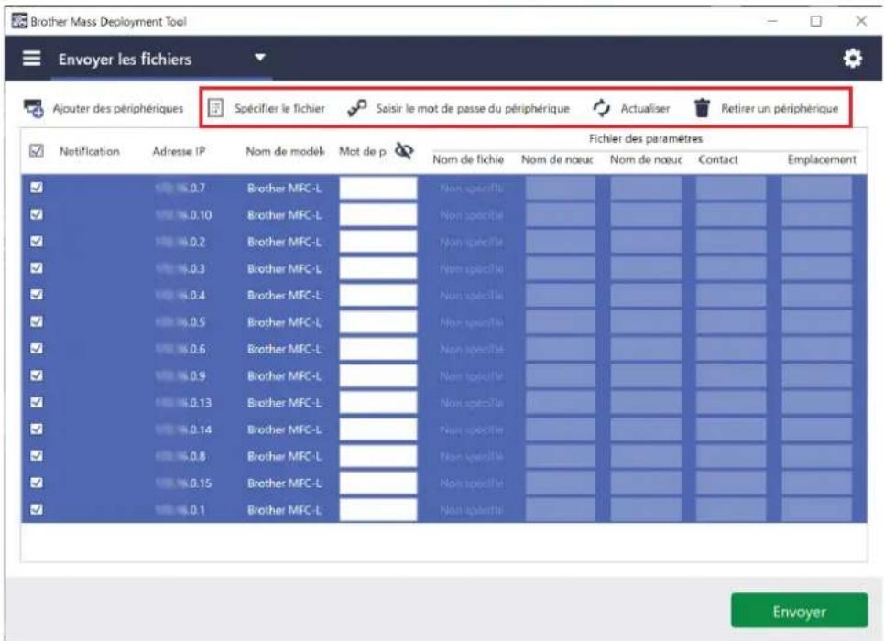884x641 pixels.
Task: Minimize the Brother Mass Deployment Tool window
Action: (772, 21)
